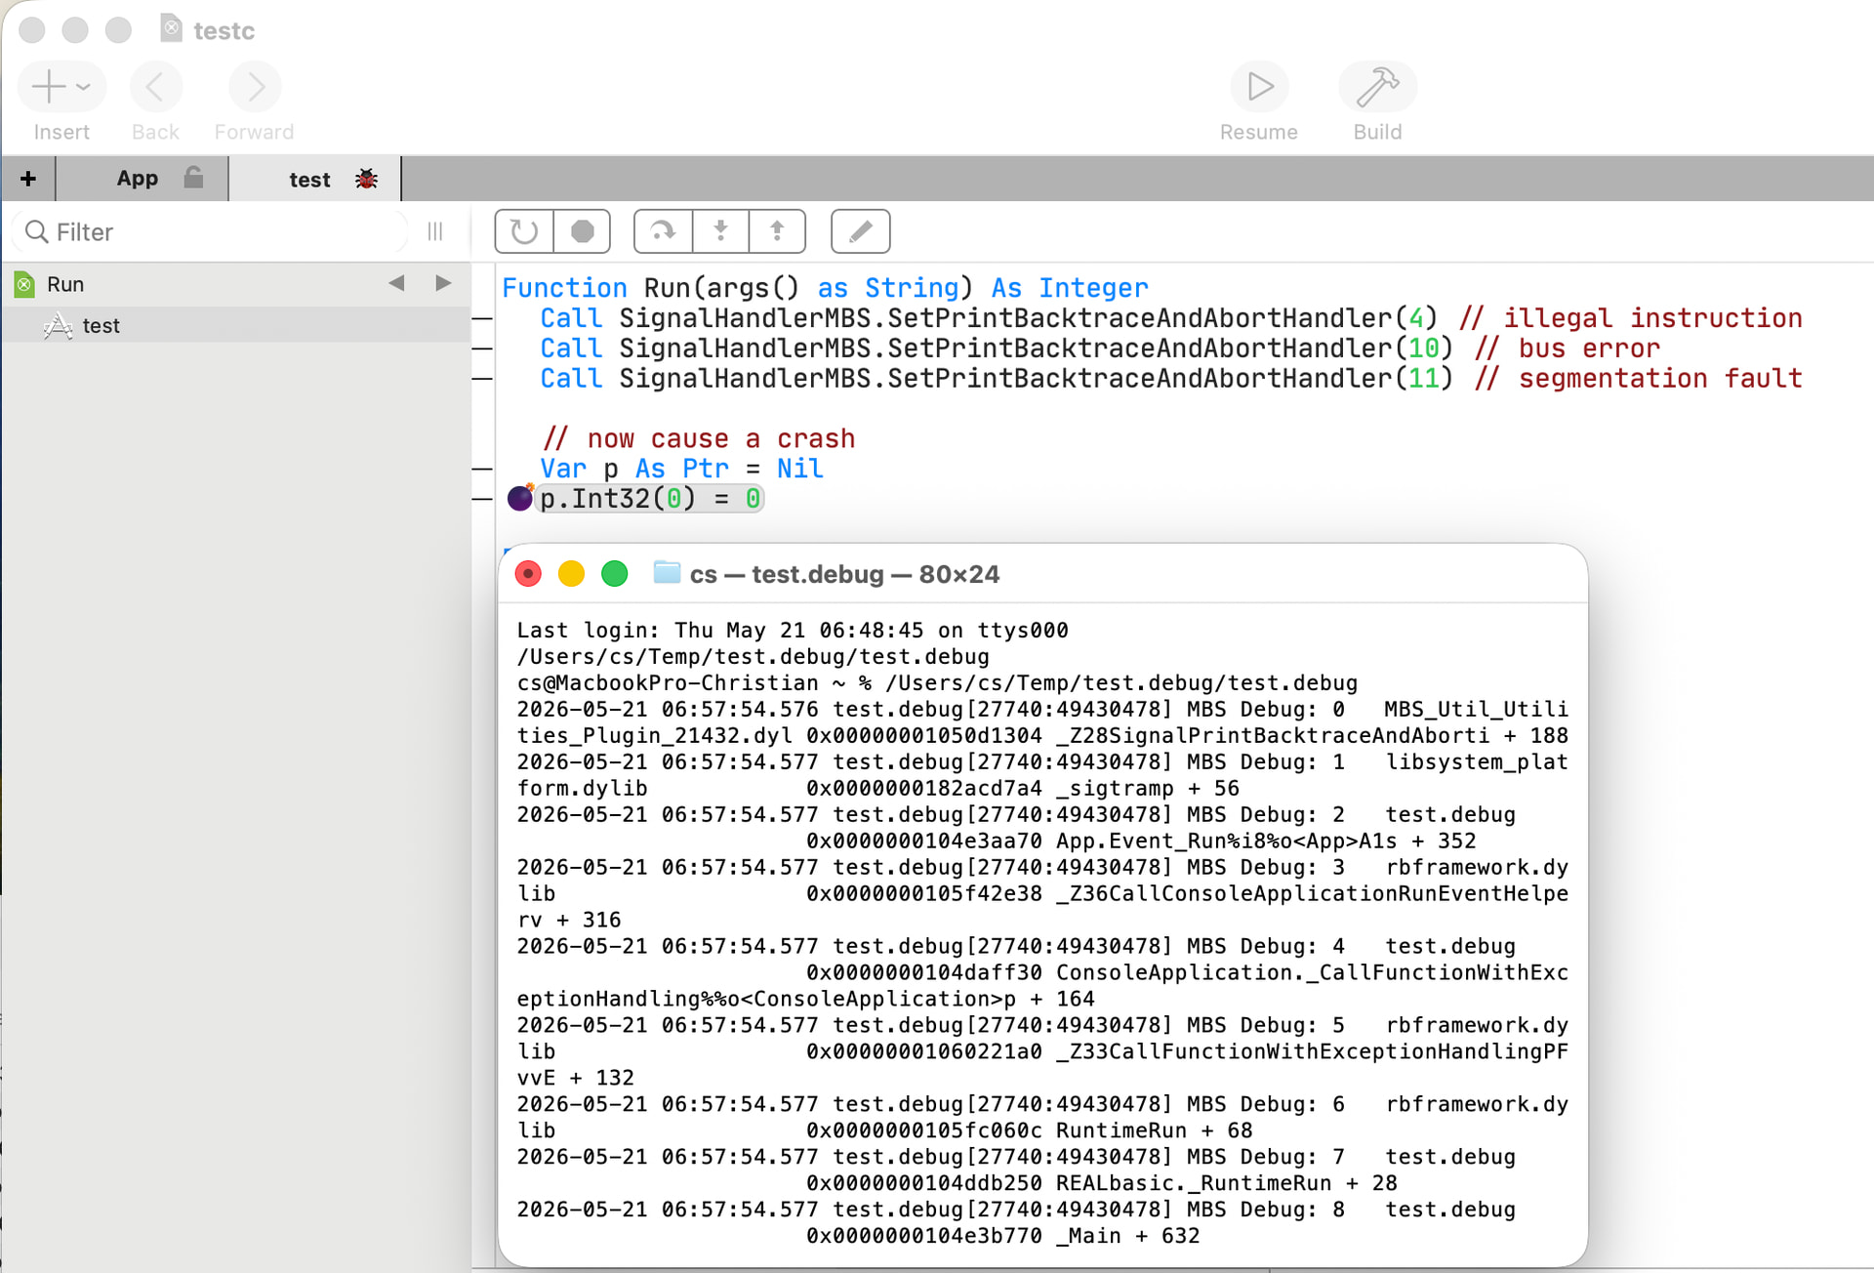Click the debugger restart/resume circular arrow
The image size is (1874, 1273).
(x=524, y=231)
